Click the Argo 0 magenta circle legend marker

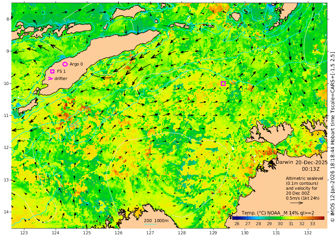click(65, 64)
